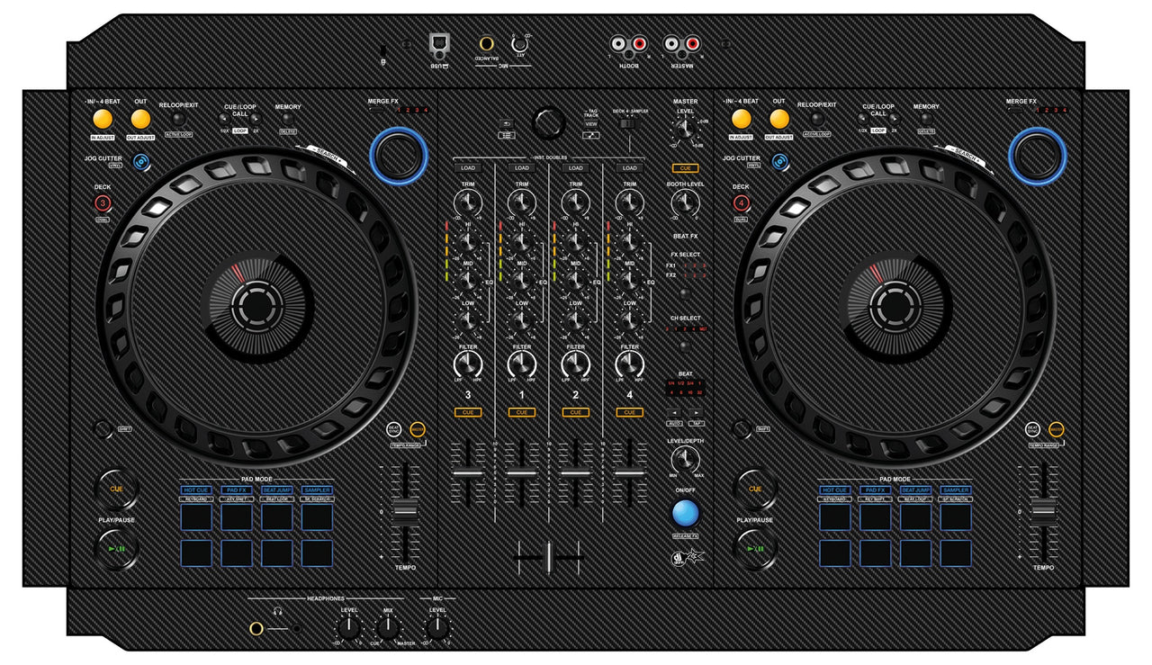1152x665 pixels.
Task: Hold the left deck SHIFT button
Action: (x=103, y=429)
